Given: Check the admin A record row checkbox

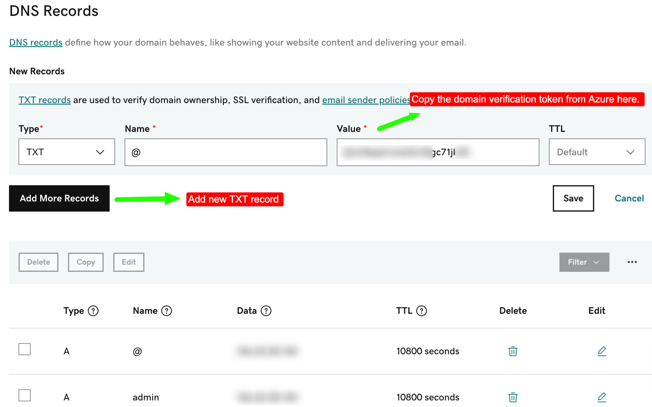Looking at the screenshot, I should [24, 396].
